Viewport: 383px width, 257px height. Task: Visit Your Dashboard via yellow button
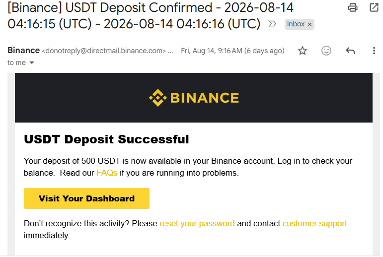click(86, 198)
